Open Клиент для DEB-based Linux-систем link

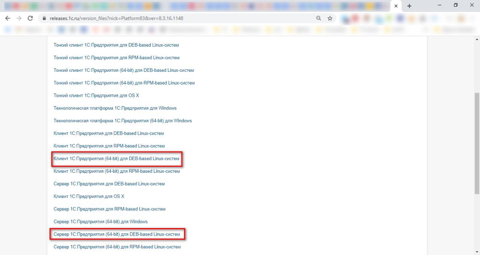pos(109,133)
